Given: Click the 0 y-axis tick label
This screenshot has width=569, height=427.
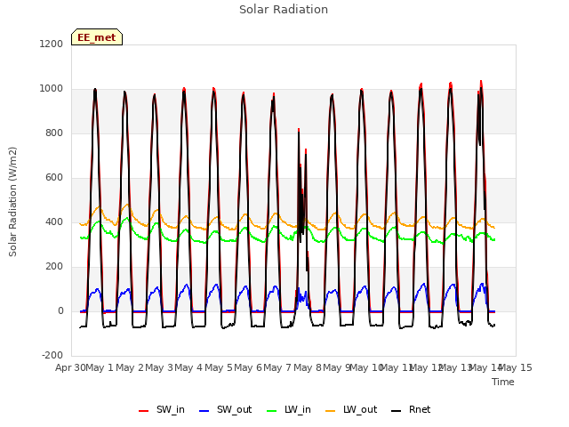Looking at the screenshot, I should [60, 310].
